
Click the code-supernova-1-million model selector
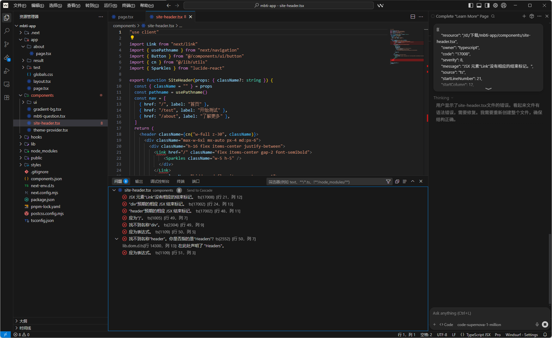point(479,325)
